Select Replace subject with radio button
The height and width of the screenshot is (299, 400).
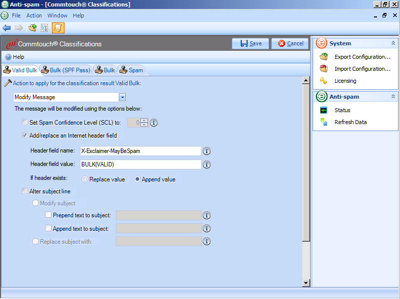click(x=35, y=241)
